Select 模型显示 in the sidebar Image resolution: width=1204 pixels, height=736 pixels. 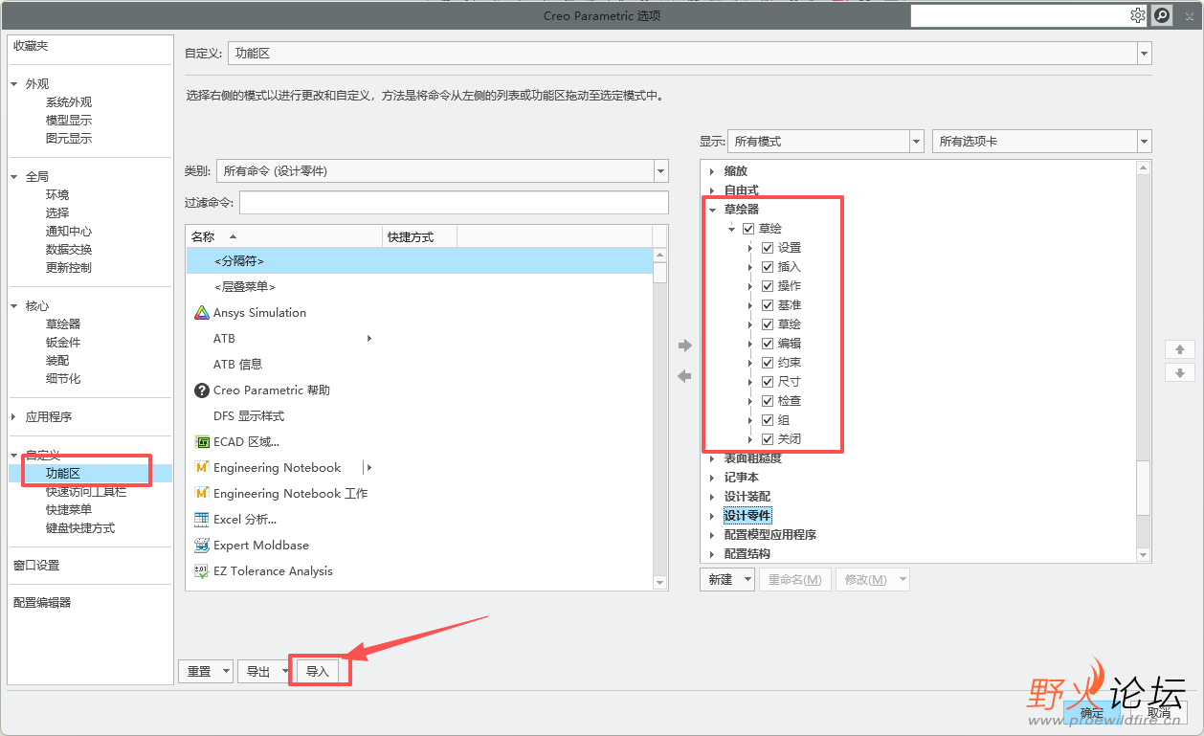point(69,121)
